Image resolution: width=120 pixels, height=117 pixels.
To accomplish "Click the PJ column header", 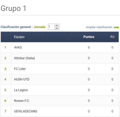I will (112, 37).
